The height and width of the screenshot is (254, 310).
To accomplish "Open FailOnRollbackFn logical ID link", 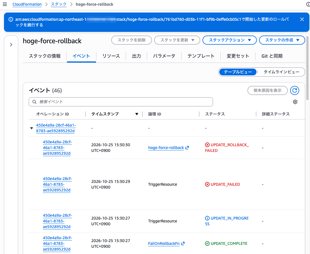I will [x=164, y=243].
